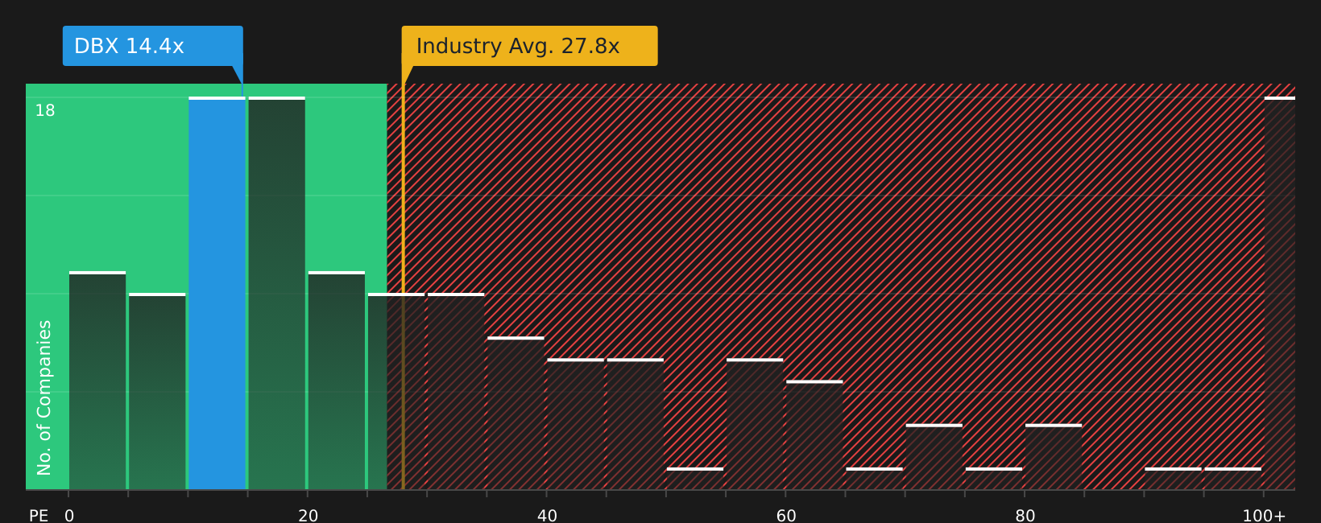Select the short bar for PE 65 to 70

pos(874,479)
